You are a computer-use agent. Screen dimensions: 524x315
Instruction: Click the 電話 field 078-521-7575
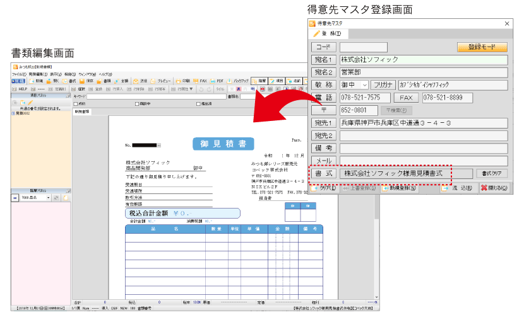365,98
